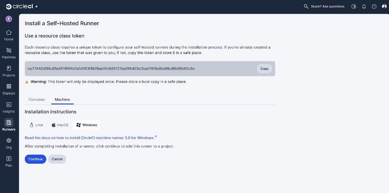Click Stuck? Ask questions
Screen dimensions: 389x193
[x=327, y=7]
